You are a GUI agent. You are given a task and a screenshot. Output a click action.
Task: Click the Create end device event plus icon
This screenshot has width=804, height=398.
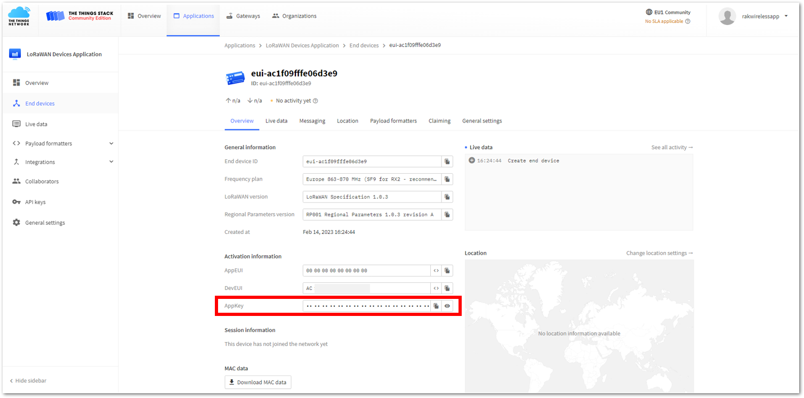click(x=472, y=160)
